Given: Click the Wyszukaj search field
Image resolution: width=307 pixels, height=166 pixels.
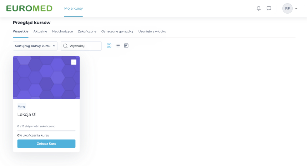Looking at the screenshot, I should pyautogui.click(x=84, y=46).
